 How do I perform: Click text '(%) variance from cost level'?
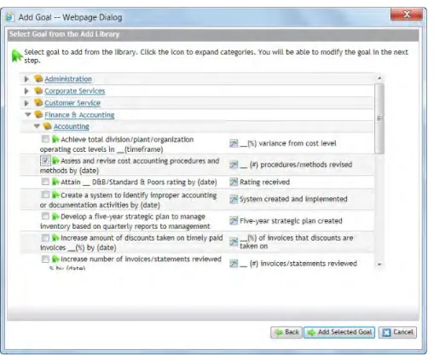click(x=292, y=143)
